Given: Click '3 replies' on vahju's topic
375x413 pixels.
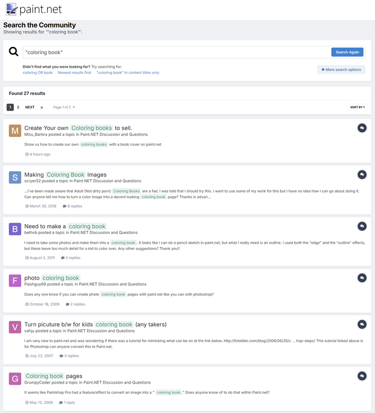Looking at the screenshot, I should click(69, 356).
